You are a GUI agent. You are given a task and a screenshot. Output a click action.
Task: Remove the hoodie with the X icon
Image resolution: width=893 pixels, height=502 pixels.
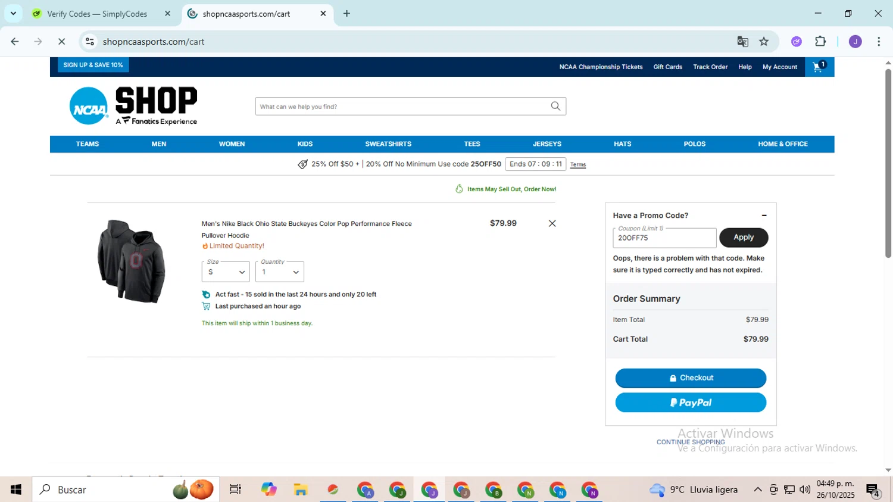(x=552, y=223)
